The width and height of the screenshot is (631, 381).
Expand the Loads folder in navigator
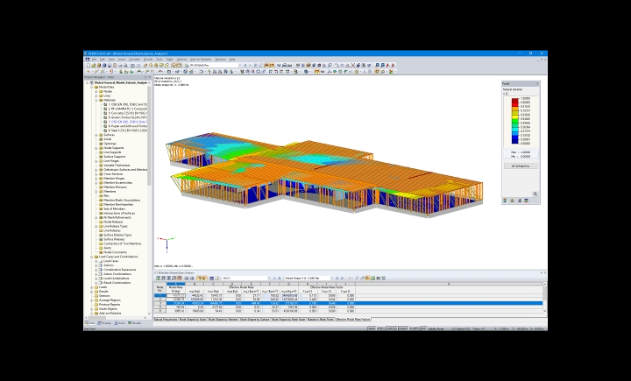pyautogui.click(x=92, y=287)
